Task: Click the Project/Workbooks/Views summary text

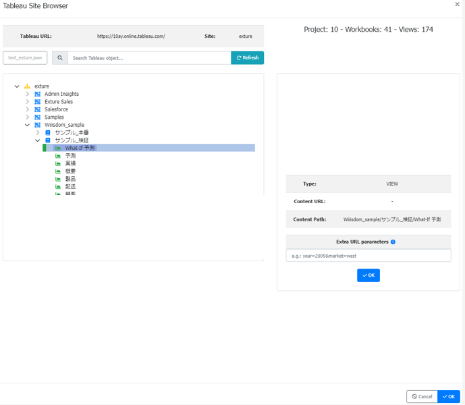Action: click(368, 30)
